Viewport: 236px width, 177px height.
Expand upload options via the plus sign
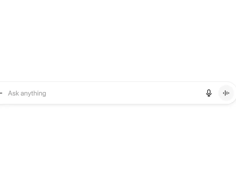(x=1, y=93)
